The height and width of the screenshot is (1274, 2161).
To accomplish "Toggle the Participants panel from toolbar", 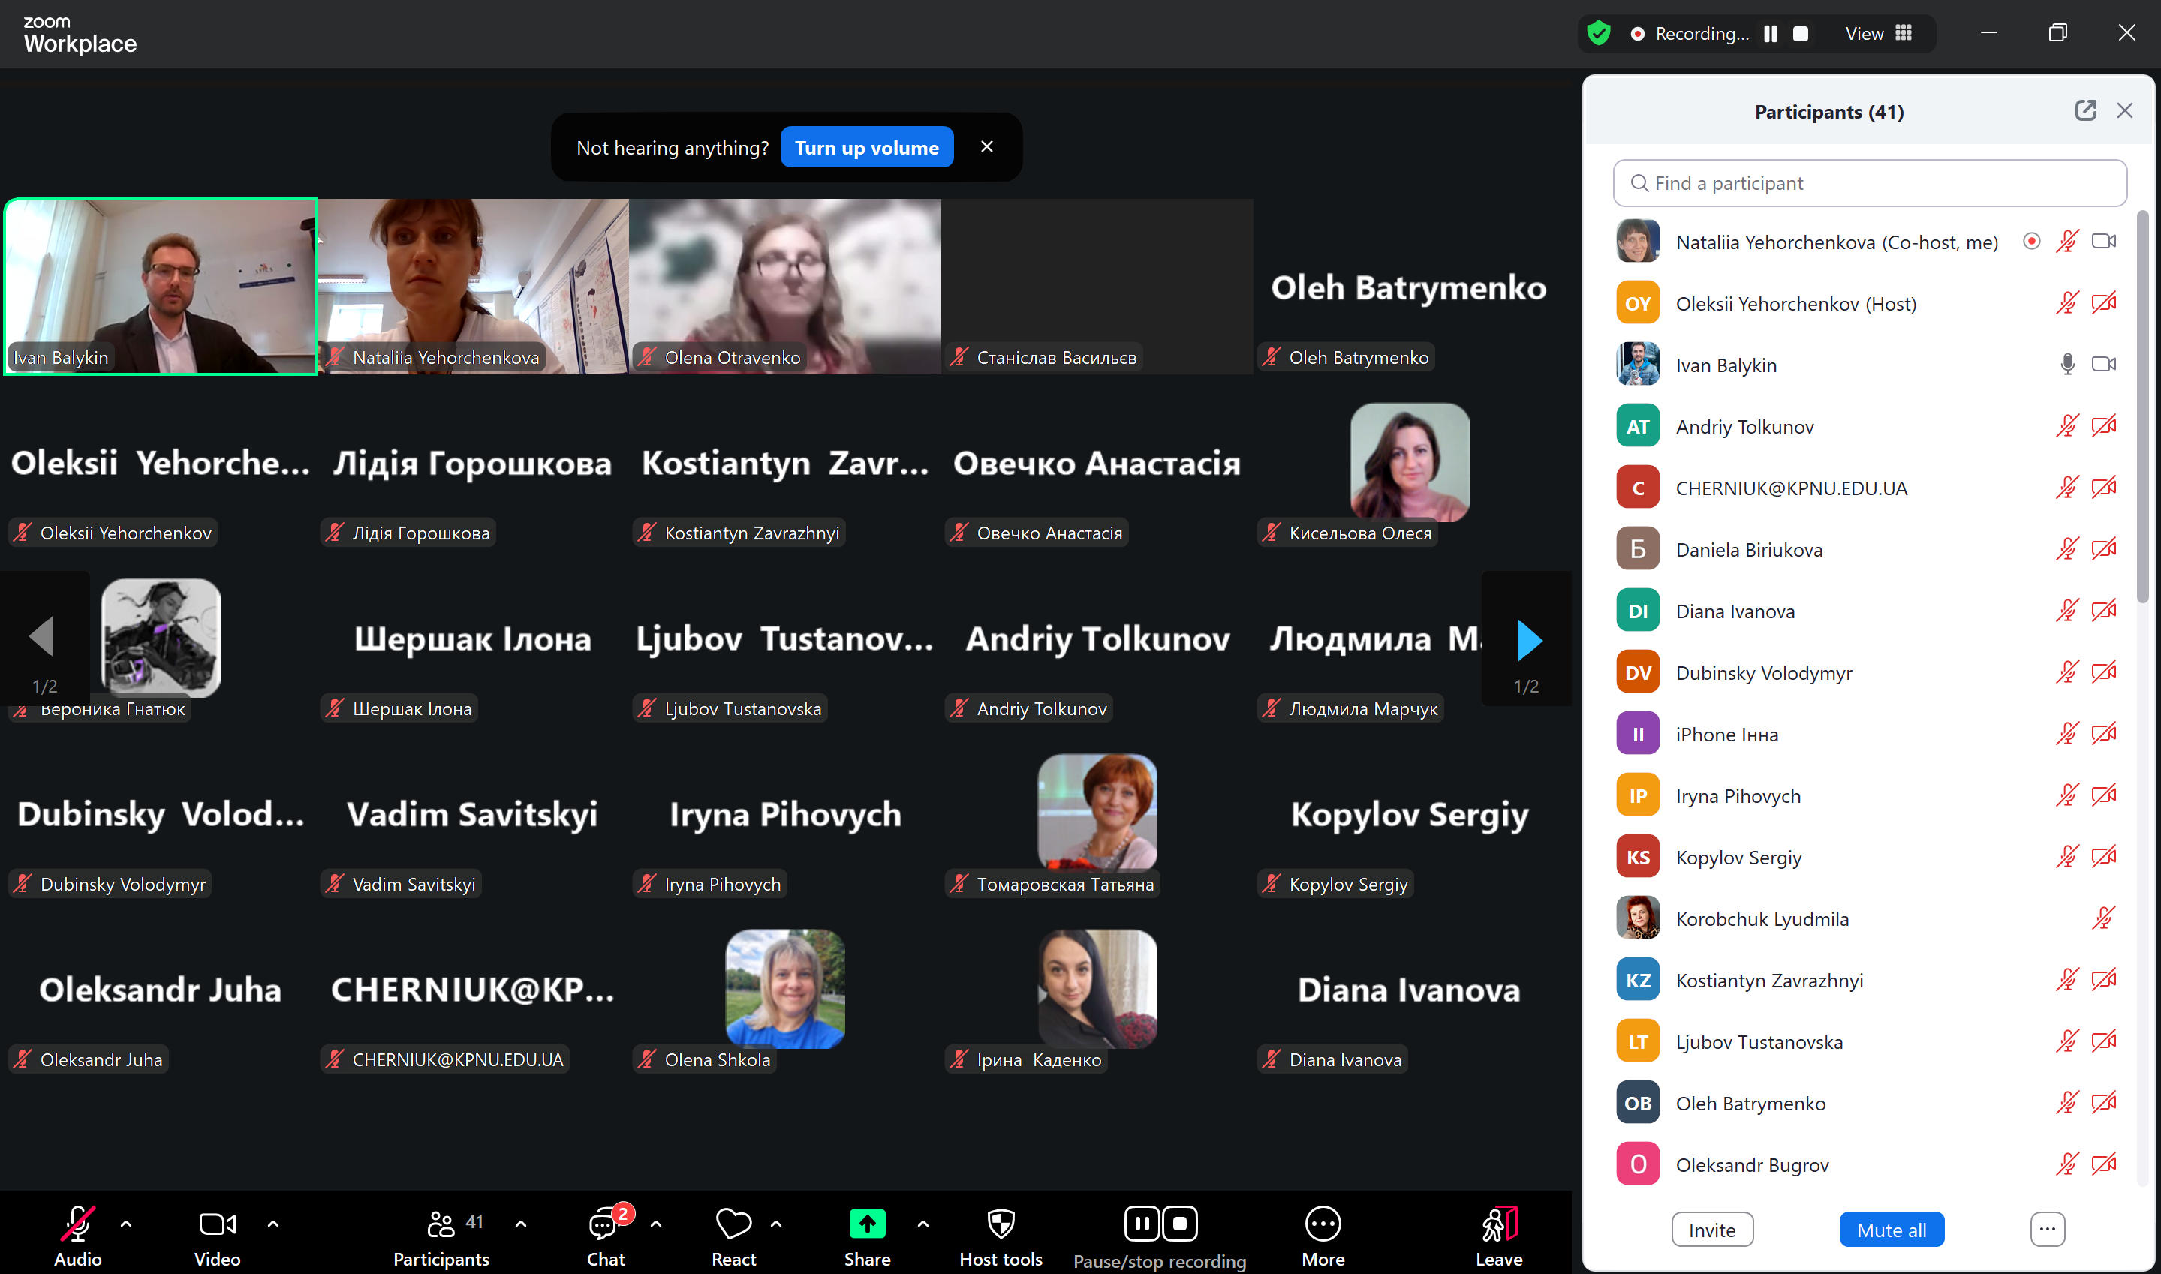I will [441, 1225].
